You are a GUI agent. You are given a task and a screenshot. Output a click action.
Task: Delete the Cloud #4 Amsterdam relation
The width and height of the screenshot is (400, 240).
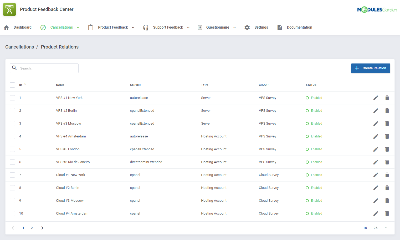(387, 213)
